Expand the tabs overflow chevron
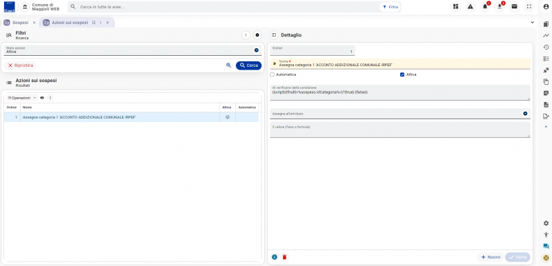Viewport: 552px width, 266px height. (x=532, y=22)
